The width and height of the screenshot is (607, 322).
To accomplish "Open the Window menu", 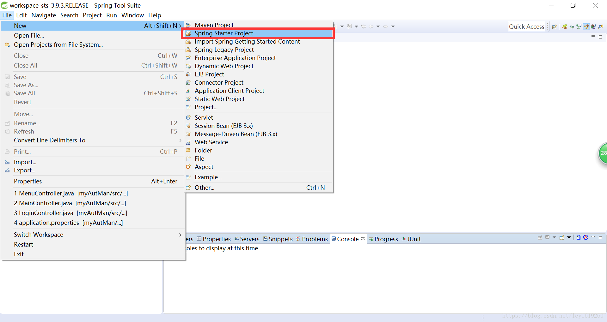I will (132, 15).
